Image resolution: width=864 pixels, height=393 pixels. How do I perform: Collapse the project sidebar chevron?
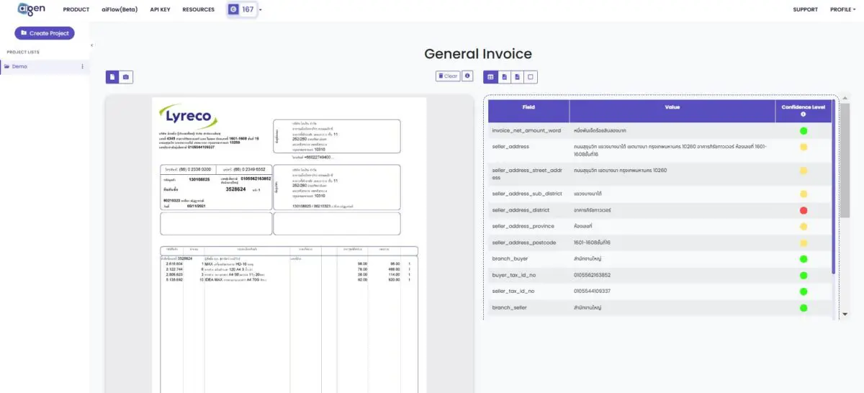click(x=92, y=45)
